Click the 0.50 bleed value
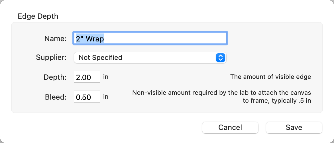 (x=83, y=97)
